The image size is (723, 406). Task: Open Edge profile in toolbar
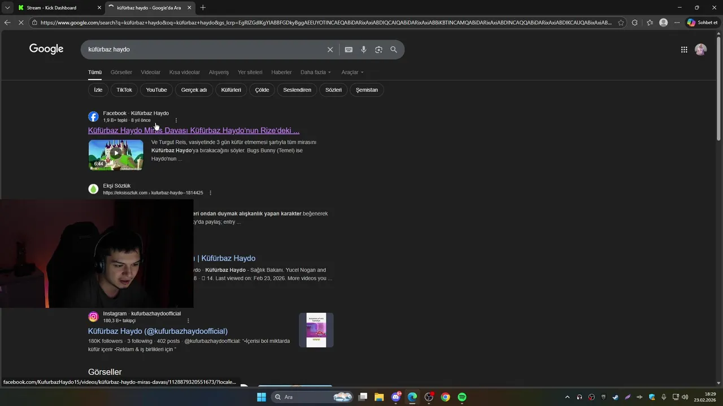pos(663,23)
